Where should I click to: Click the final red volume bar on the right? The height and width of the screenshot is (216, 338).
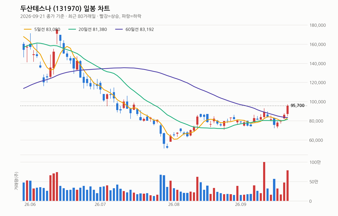288,186
